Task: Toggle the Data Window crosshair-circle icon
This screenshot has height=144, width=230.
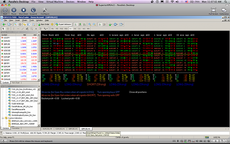Action: click(20, 24)
